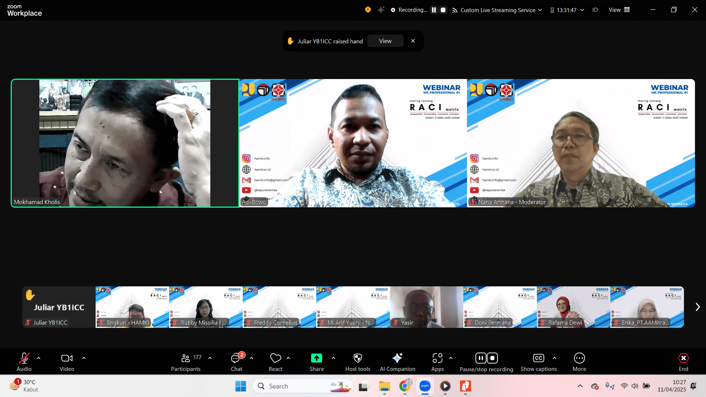Open the React hearts menu
Viewport: 706px width, 397px height.
(x=275, y=358)
